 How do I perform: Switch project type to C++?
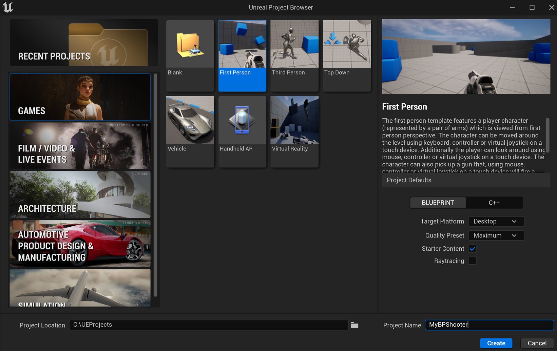494,203
